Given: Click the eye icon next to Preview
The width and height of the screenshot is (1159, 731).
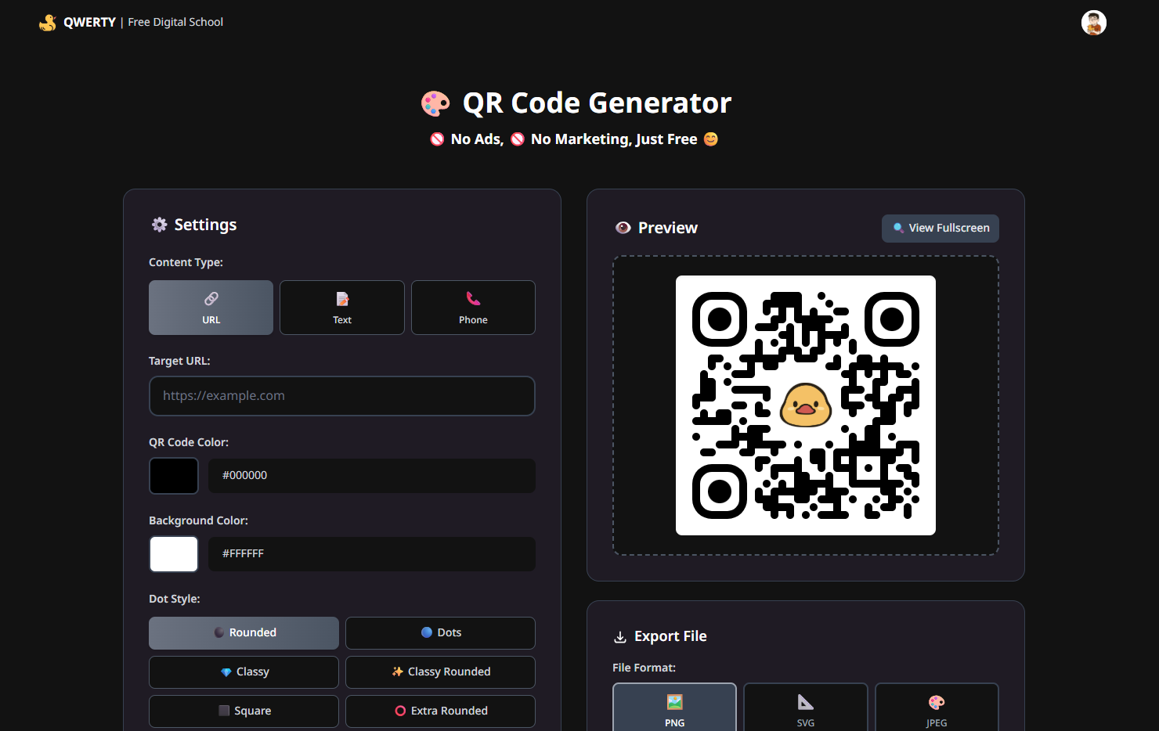Looking at the screenshot, I should 623,228.
